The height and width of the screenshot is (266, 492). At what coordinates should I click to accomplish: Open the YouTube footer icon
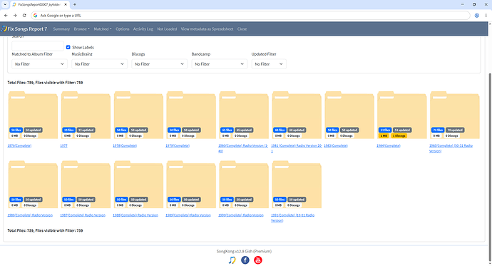pos(258,260)
